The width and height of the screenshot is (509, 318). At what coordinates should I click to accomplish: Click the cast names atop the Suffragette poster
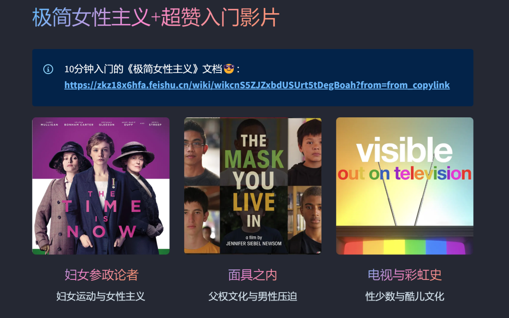pos(101,124)
